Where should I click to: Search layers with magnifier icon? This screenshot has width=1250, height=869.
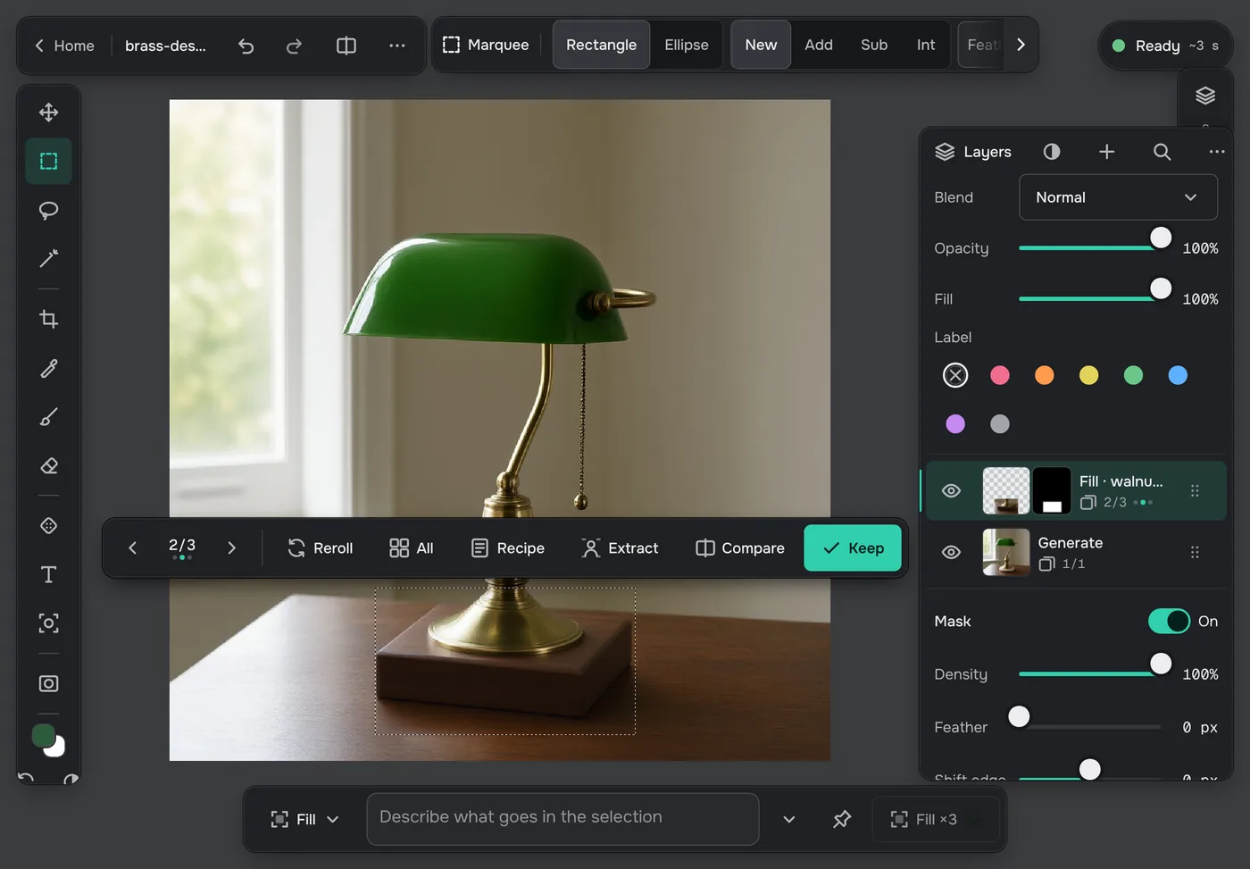[1162, 152]
